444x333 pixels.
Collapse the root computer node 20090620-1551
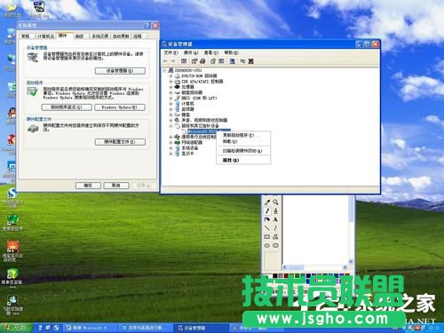pos(164,70)
